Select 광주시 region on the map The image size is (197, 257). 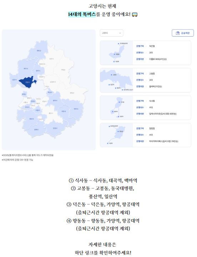click(55, 100)
